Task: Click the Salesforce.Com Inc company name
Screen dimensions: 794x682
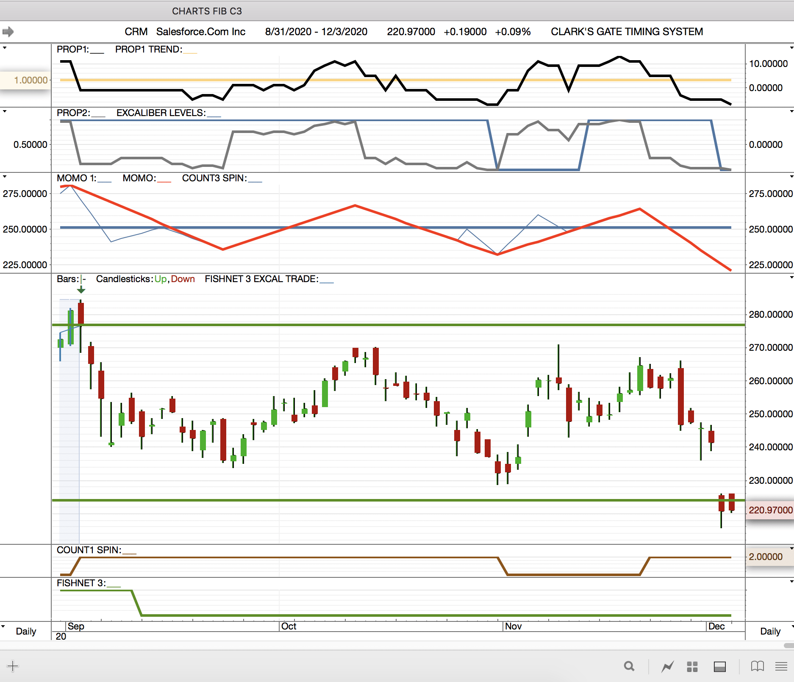Action: (x=201, y=32)
